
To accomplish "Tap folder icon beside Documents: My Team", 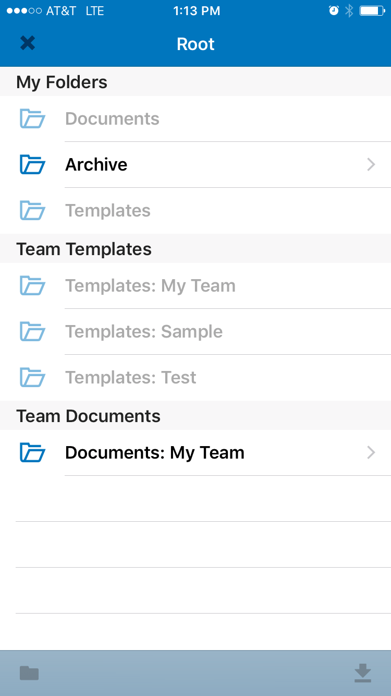I will (32, 453).
